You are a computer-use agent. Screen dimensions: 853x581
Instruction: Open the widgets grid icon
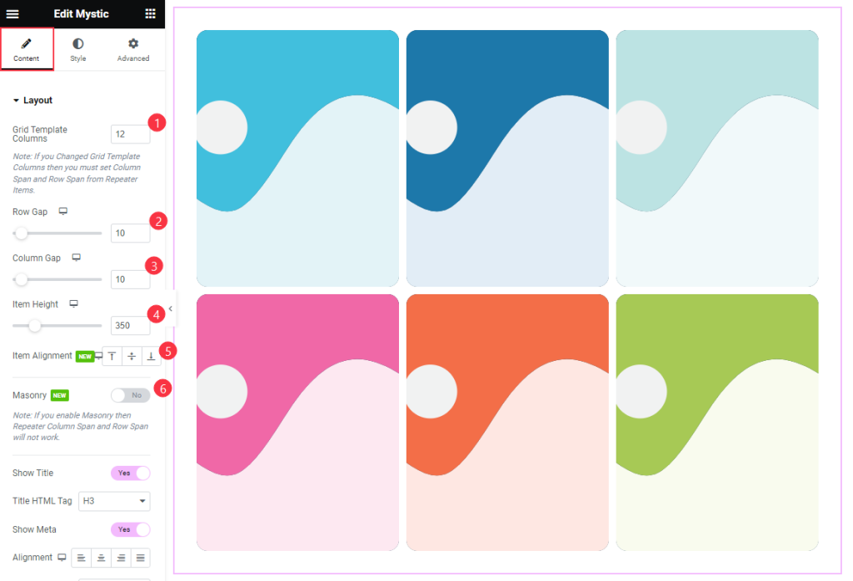tap(151, 13)
